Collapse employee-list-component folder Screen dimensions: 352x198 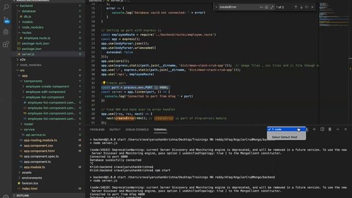pyautogui.click(x=45, y=97)
